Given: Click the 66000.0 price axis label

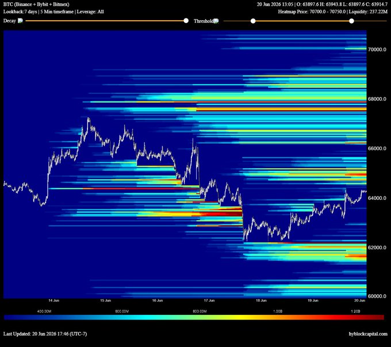Looking at the screenshot, I should point(377,148).
